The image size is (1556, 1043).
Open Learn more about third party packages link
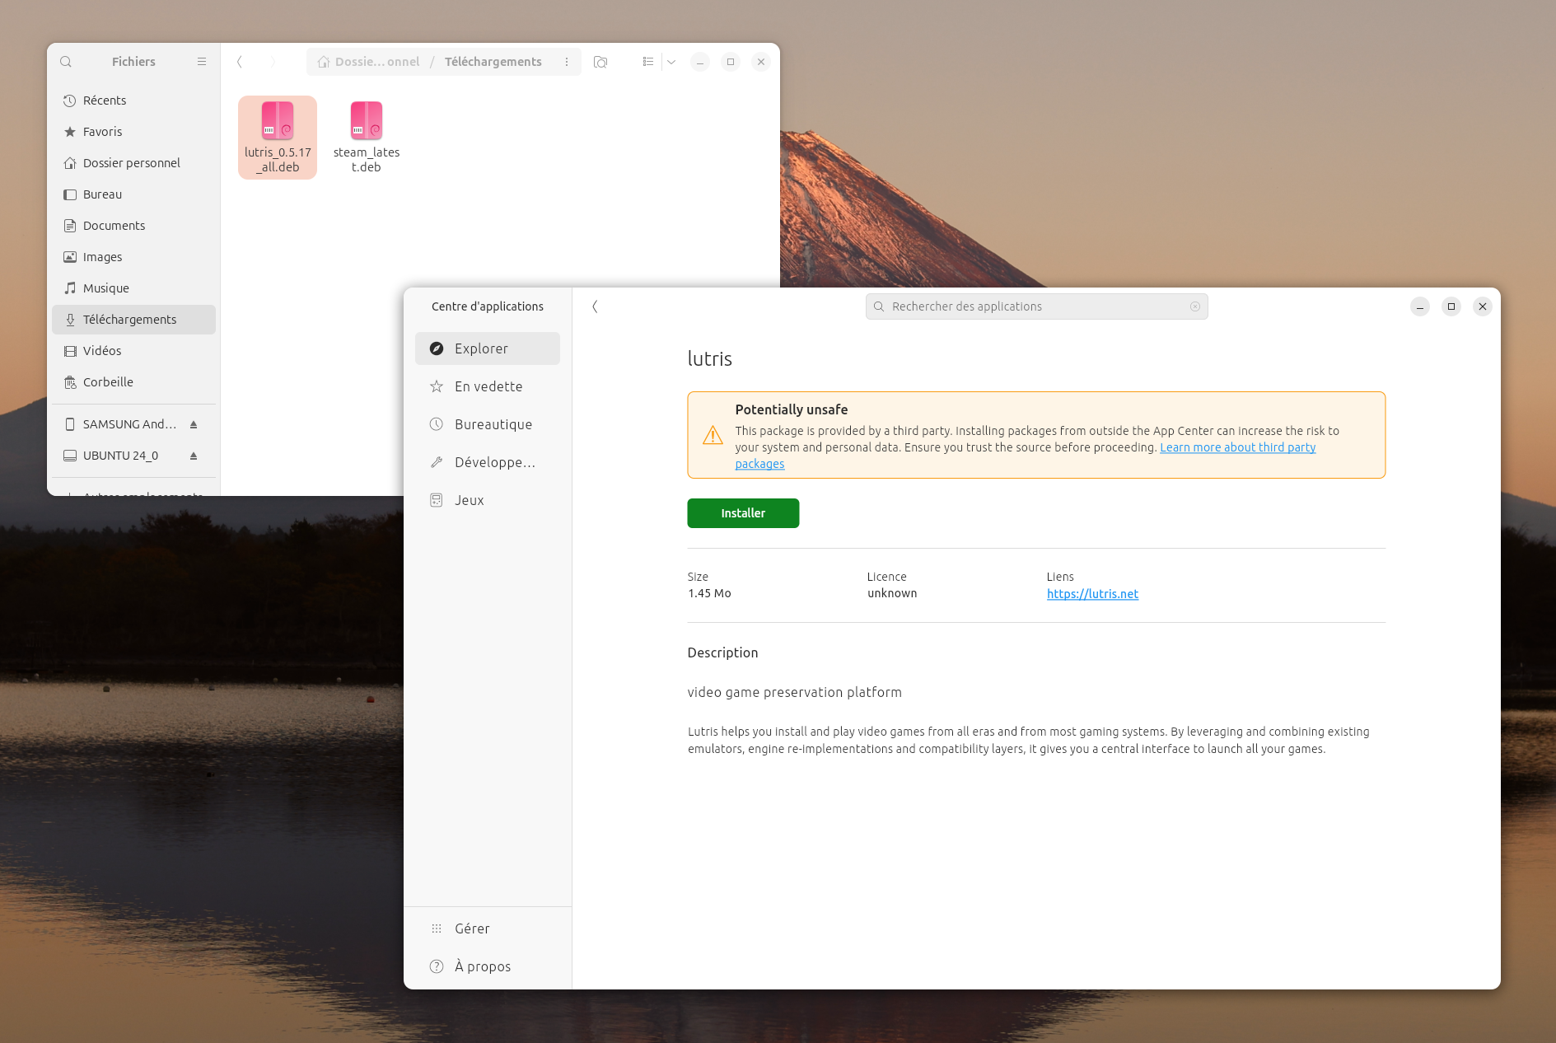(x=1237, y=447)
